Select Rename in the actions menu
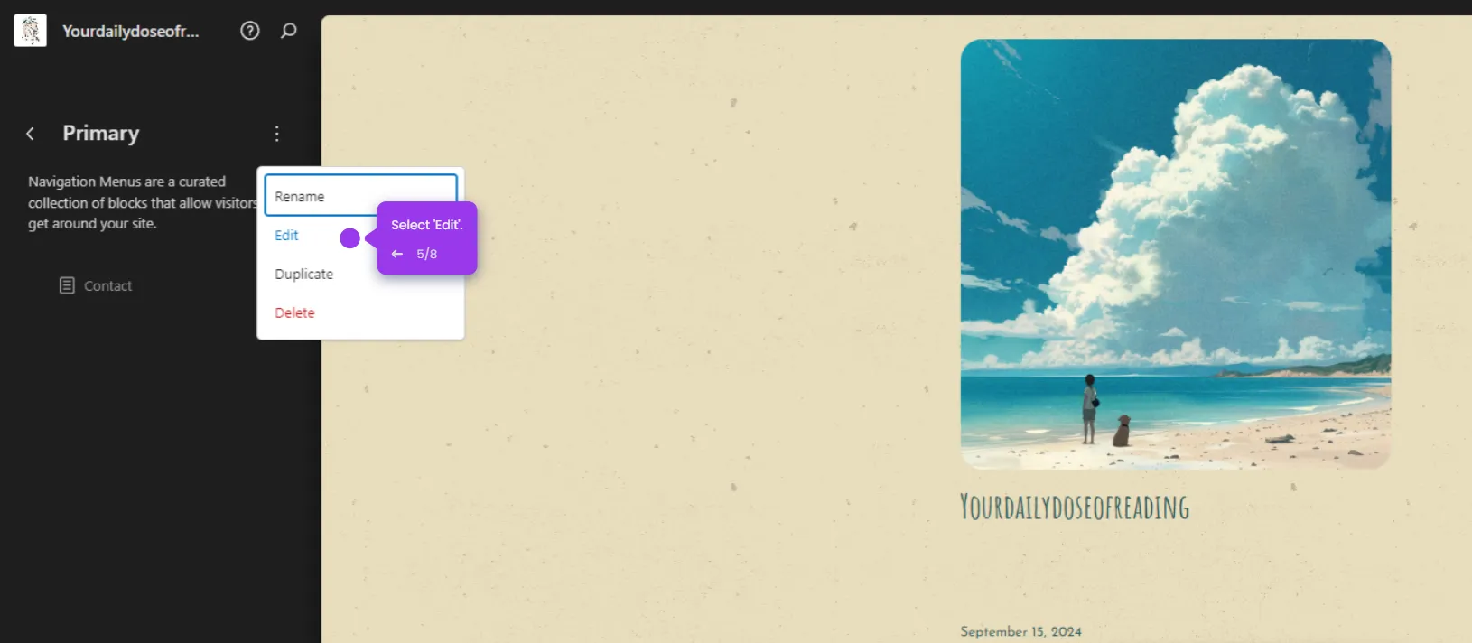 point(360,196)
